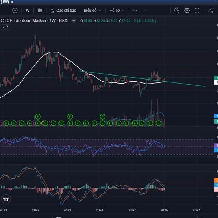Click the 2024 label on the time axis
This screenshot has height=218, width=218.
100,210
